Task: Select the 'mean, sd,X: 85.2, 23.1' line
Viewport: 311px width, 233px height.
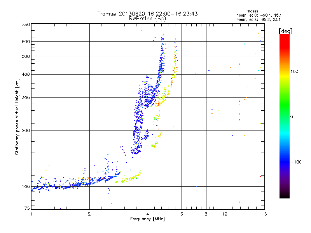Action: click(x=258, y=19)
